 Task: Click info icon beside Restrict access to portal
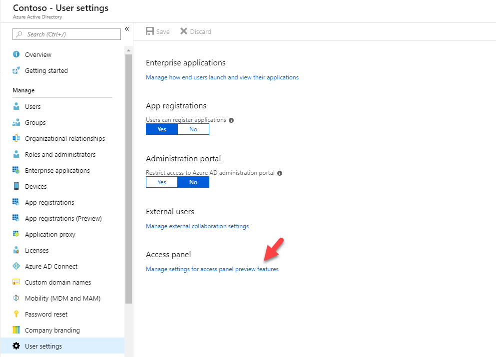tap(280, 173)
